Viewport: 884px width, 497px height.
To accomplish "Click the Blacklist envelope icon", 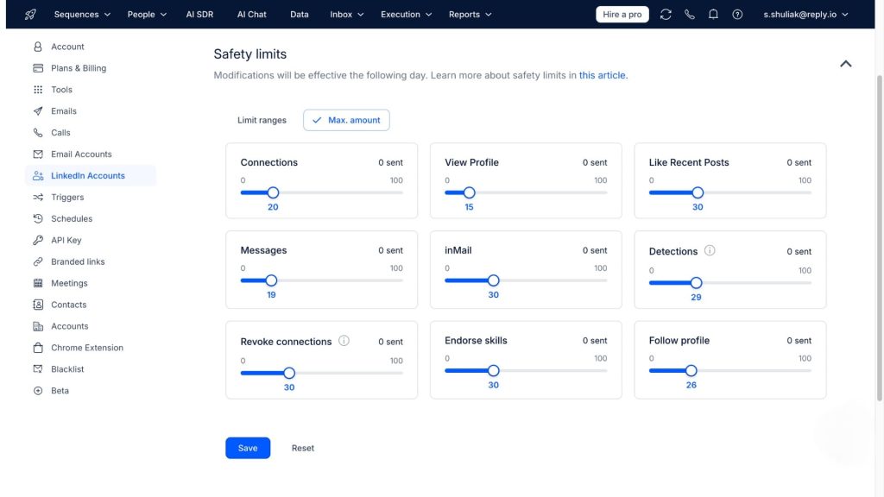I will pyautogui.click(x=38, y=369).
